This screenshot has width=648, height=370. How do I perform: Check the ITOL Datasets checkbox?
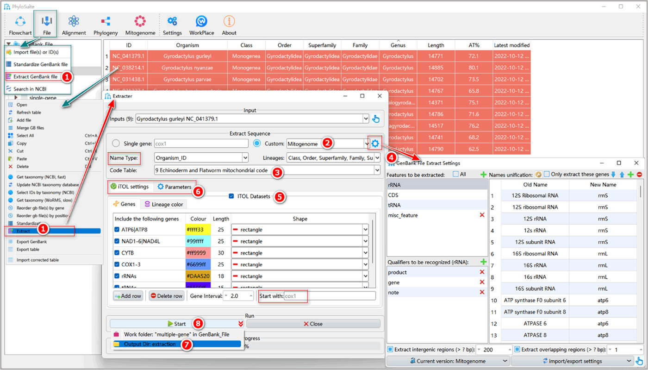tap(231, 196)
